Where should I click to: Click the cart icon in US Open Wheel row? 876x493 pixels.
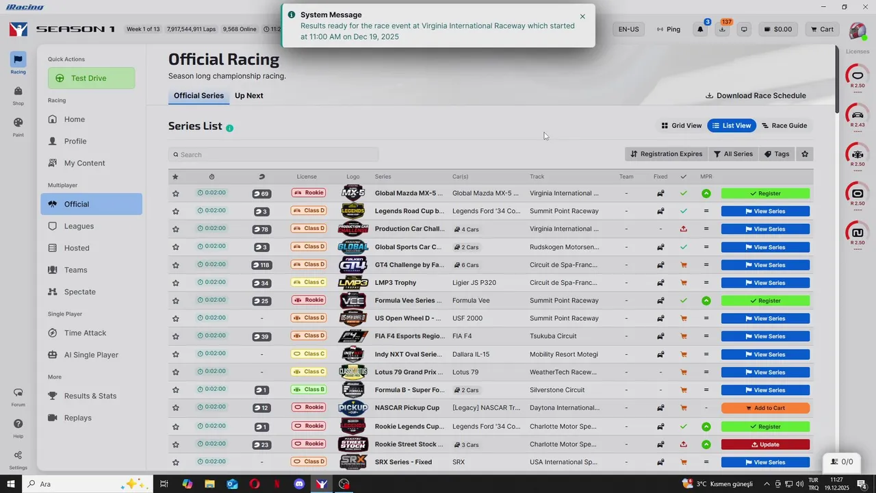pyautogui.click(x=683, y=318)
